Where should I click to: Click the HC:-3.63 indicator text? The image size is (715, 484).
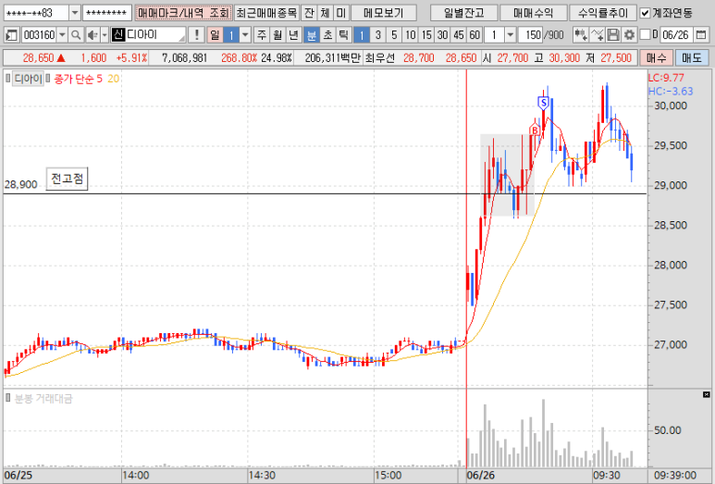(671, 92)
